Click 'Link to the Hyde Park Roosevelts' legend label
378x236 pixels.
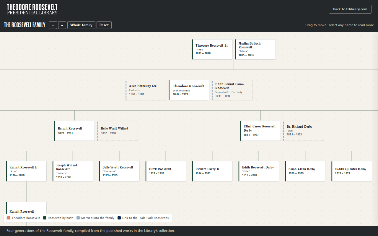[x=145, y=218]
